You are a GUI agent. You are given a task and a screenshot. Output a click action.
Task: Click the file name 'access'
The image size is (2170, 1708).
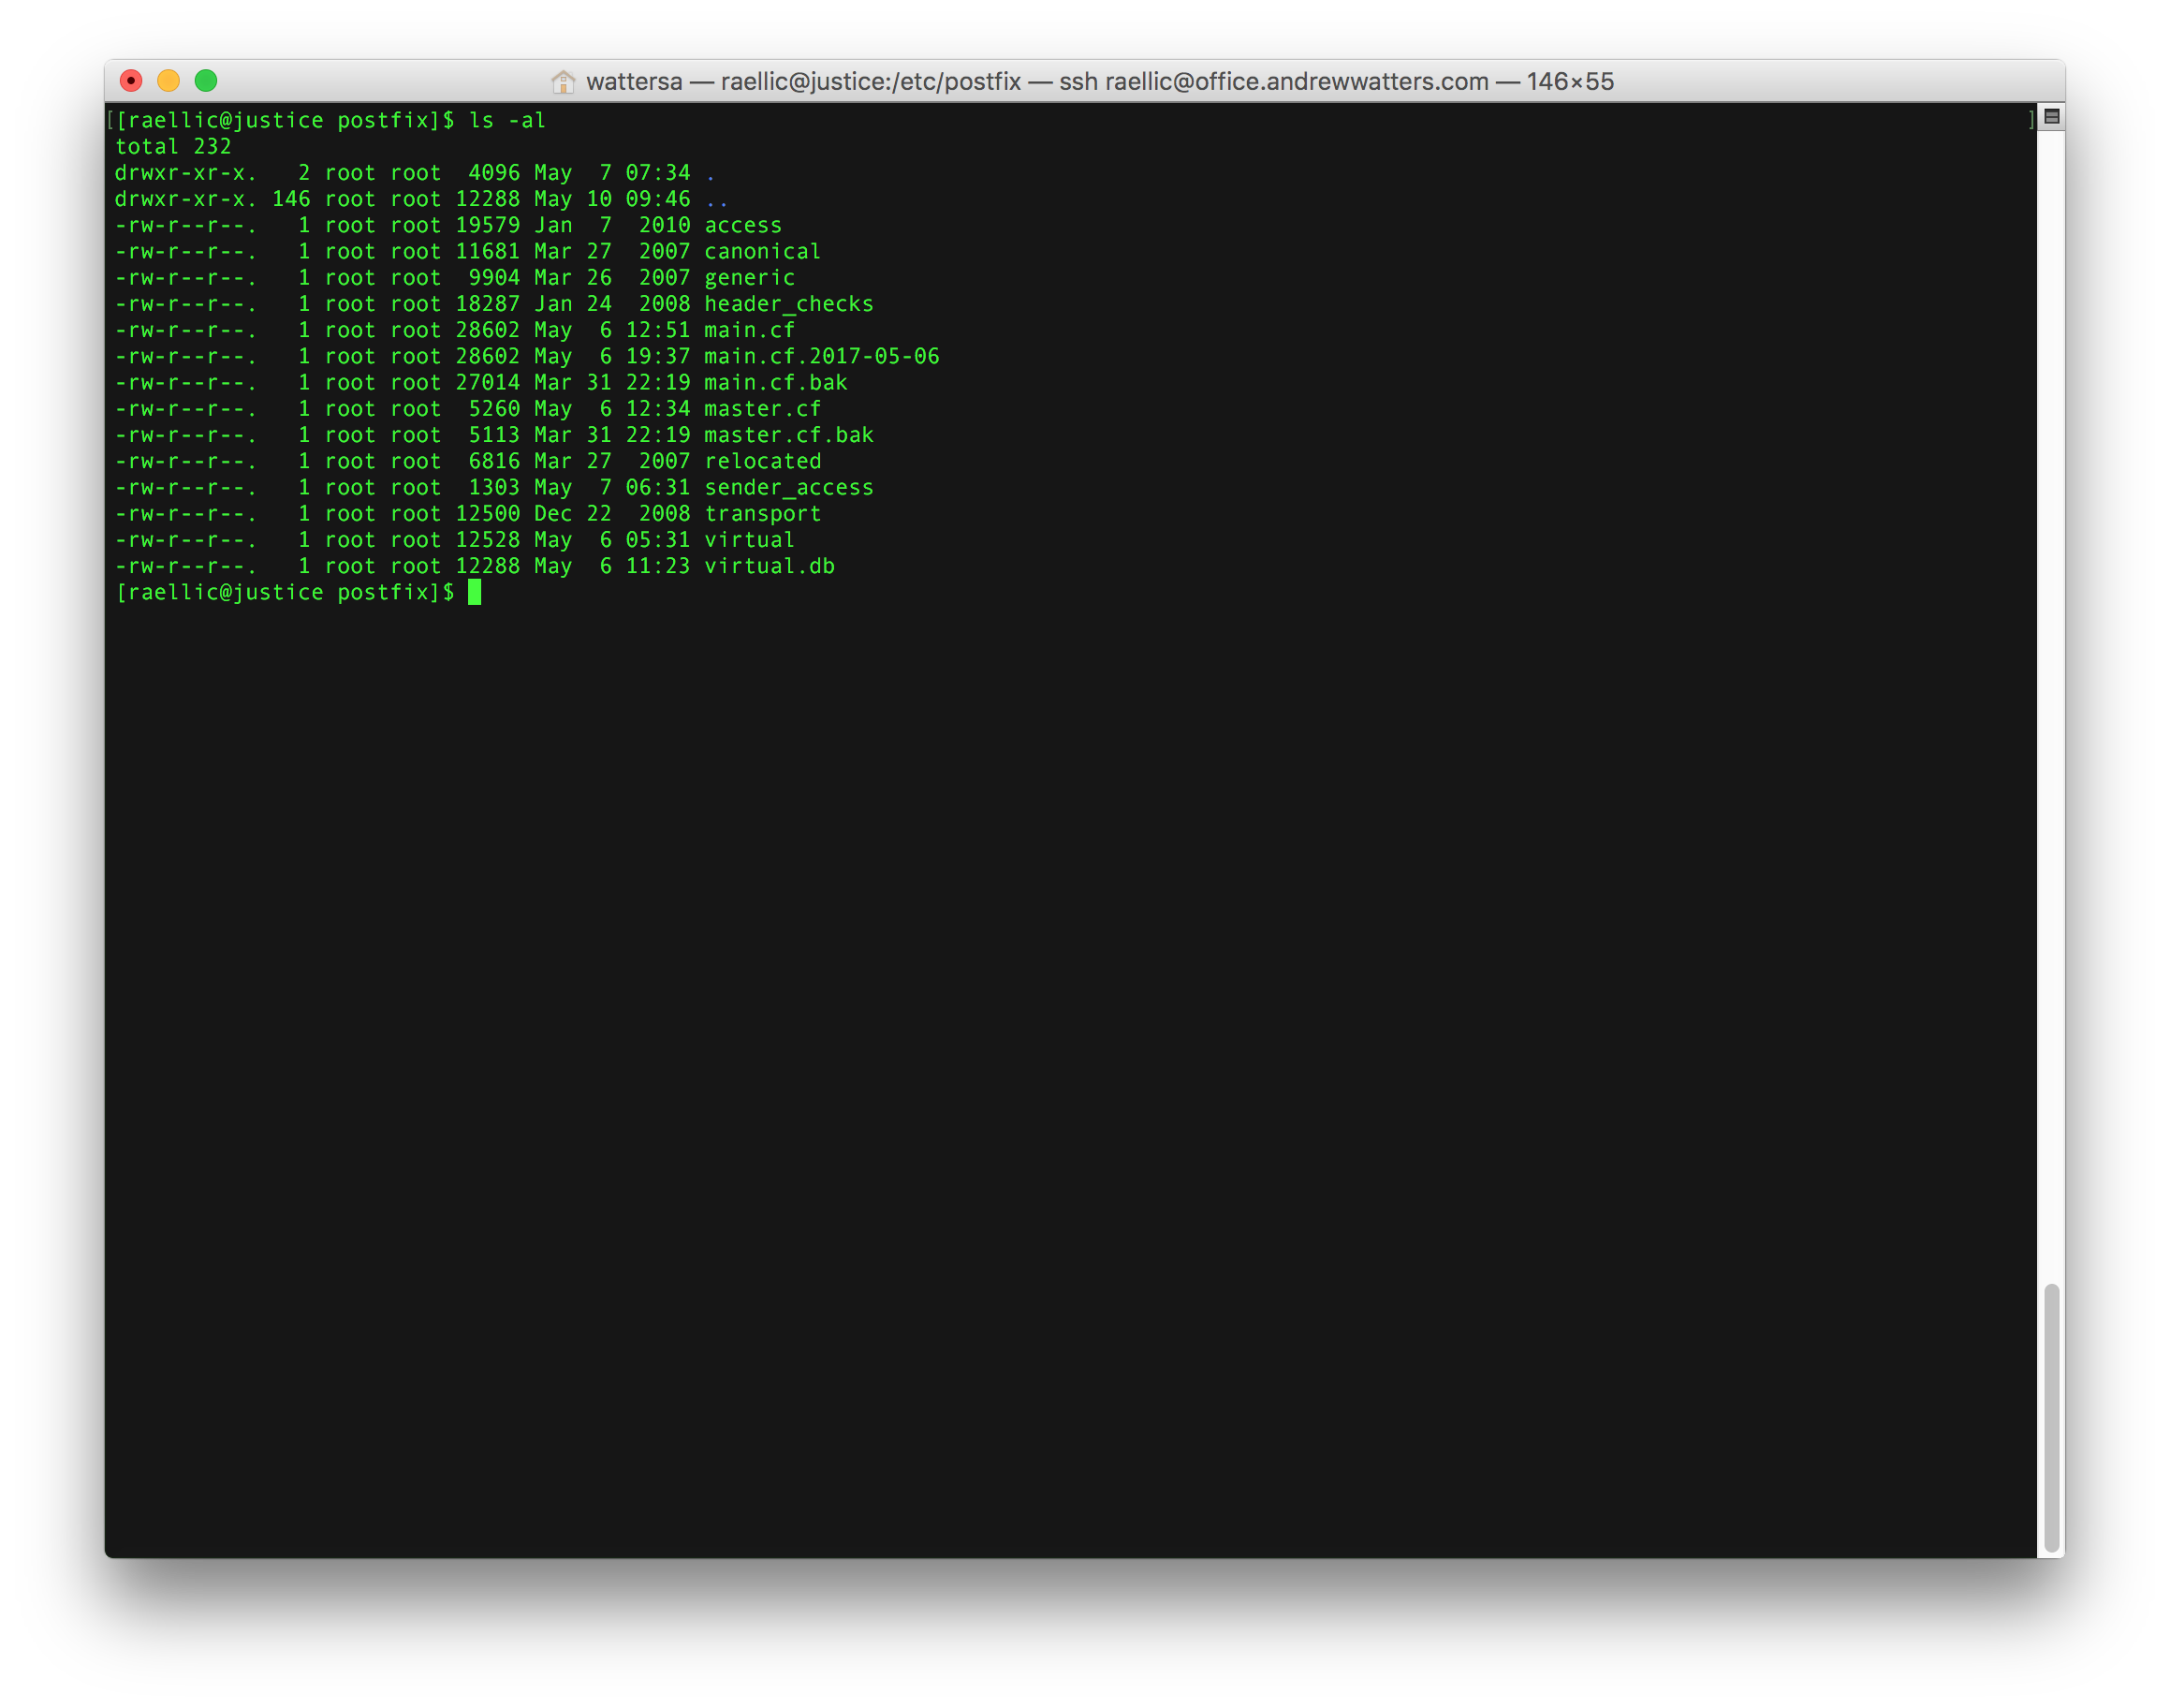tap(742, 225)
